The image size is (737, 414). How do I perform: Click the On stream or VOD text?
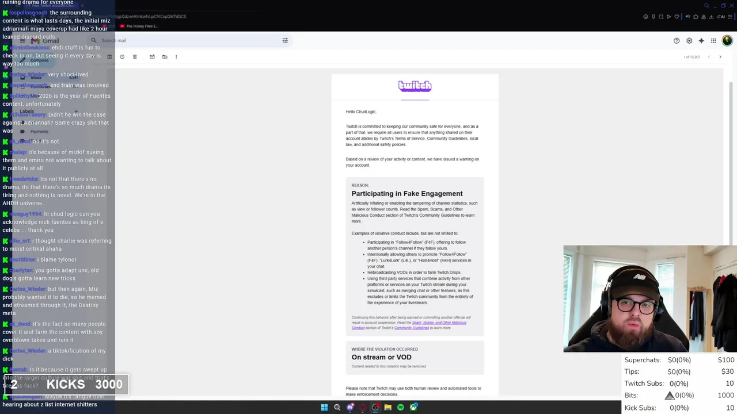381,357
